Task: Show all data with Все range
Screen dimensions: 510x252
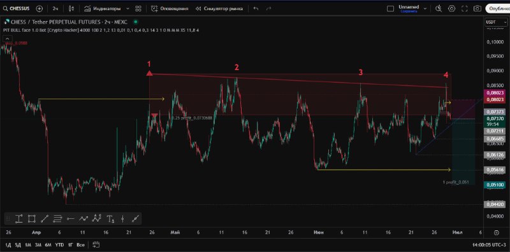Action: tap(81, 244)
